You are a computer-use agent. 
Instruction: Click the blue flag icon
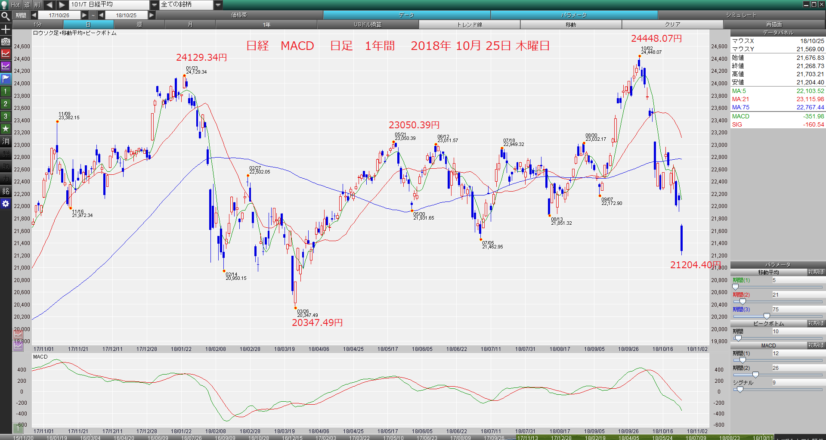[6, 79]
